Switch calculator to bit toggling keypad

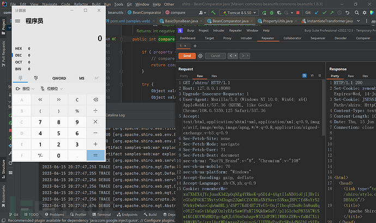click(35, 78)
